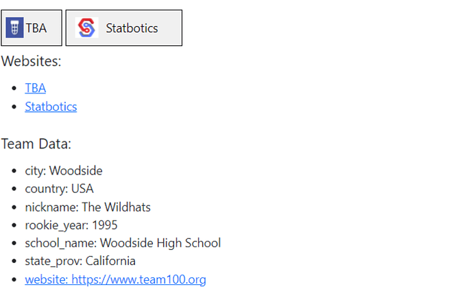Follow the Statbotics link under Websites
473x296 pixels.
(x=51, y=106)
